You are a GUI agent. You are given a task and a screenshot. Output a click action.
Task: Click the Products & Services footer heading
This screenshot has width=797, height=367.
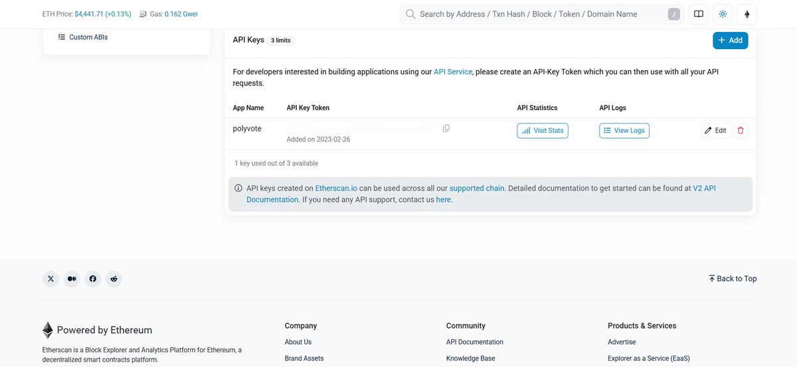[x=642, y=326]
